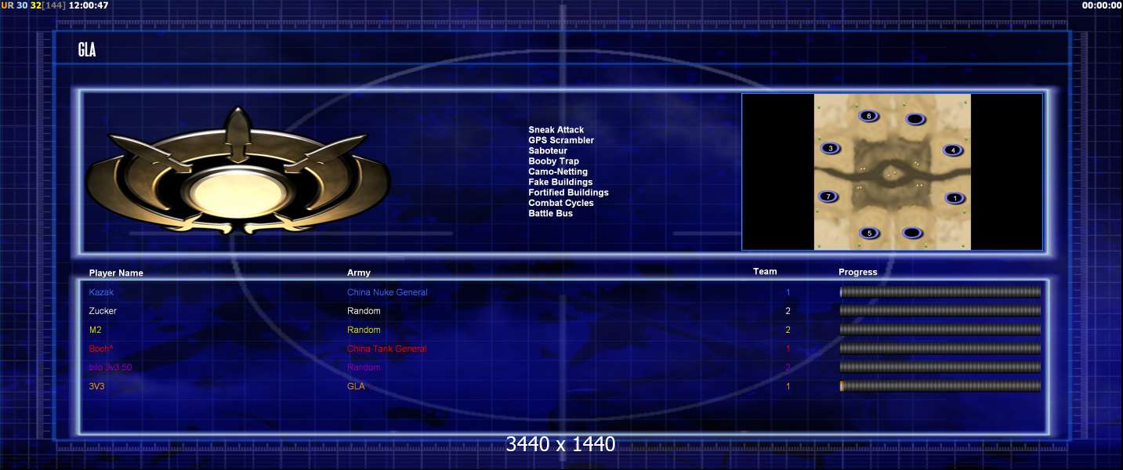Click the bilo 3v3.50 loading progress bar
1123x470 pixels.
click(940, 367)
